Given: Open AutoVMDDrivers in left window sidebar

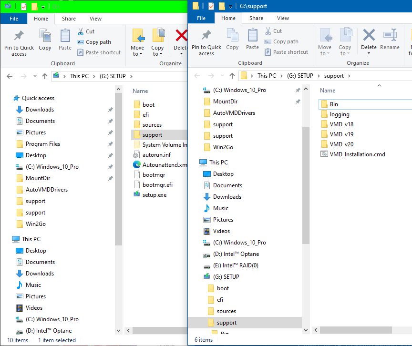Looking at the screenshot, I should 47,190.
